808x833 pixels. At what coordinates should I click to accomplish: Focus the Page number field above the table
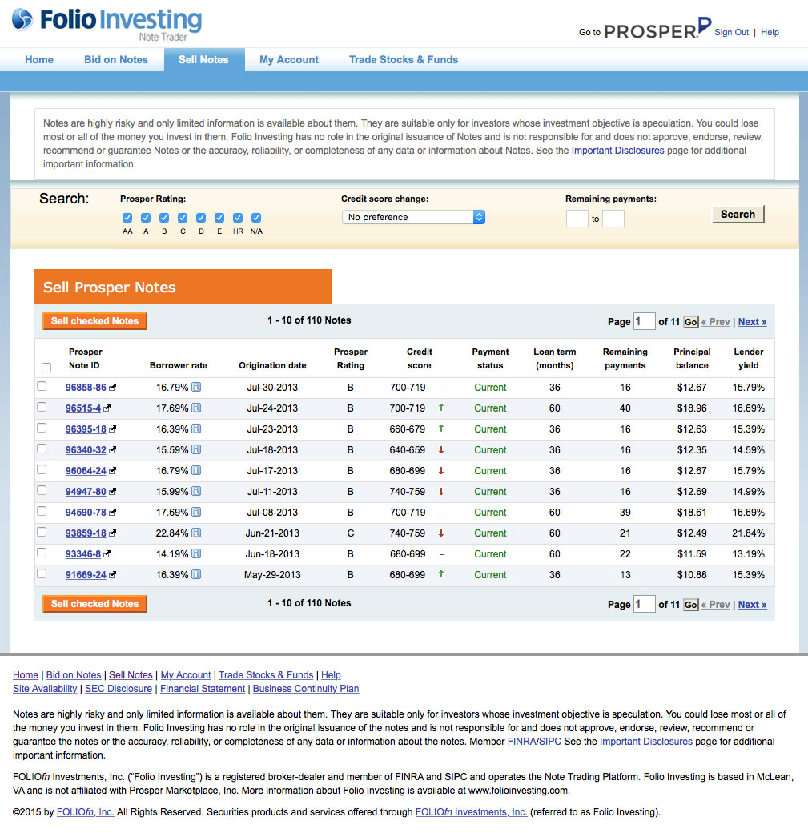[x=645, y=321]
